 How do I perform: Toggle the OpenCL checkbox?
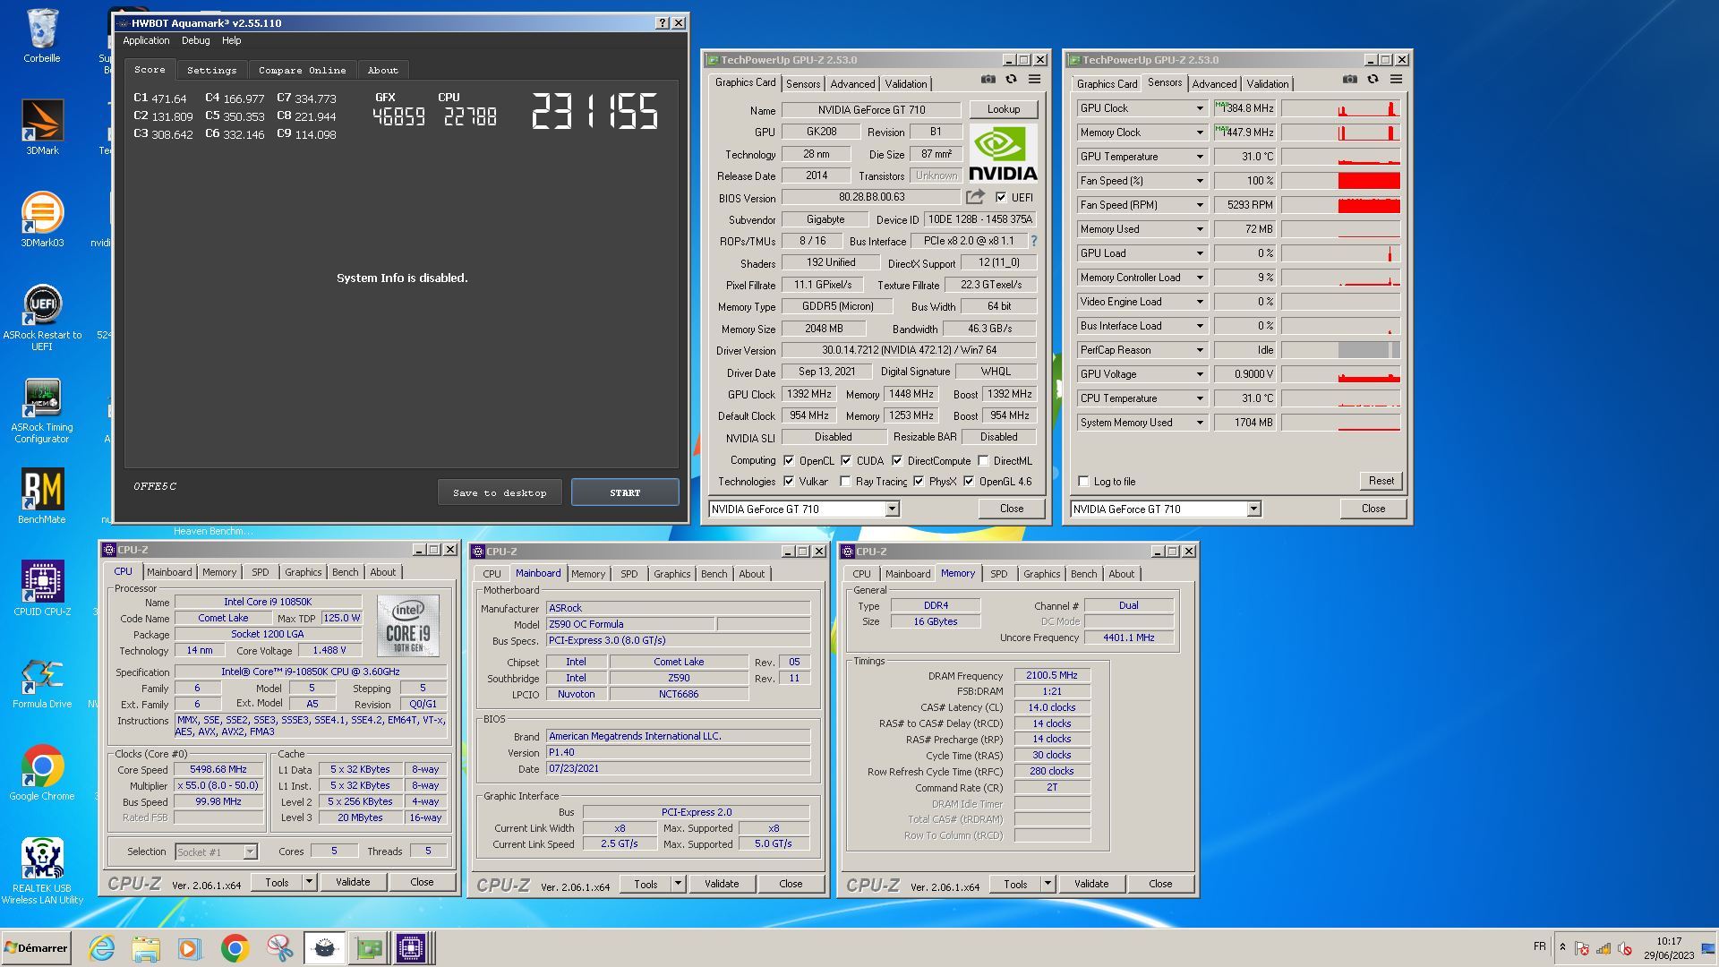click(x=789, y=461)
